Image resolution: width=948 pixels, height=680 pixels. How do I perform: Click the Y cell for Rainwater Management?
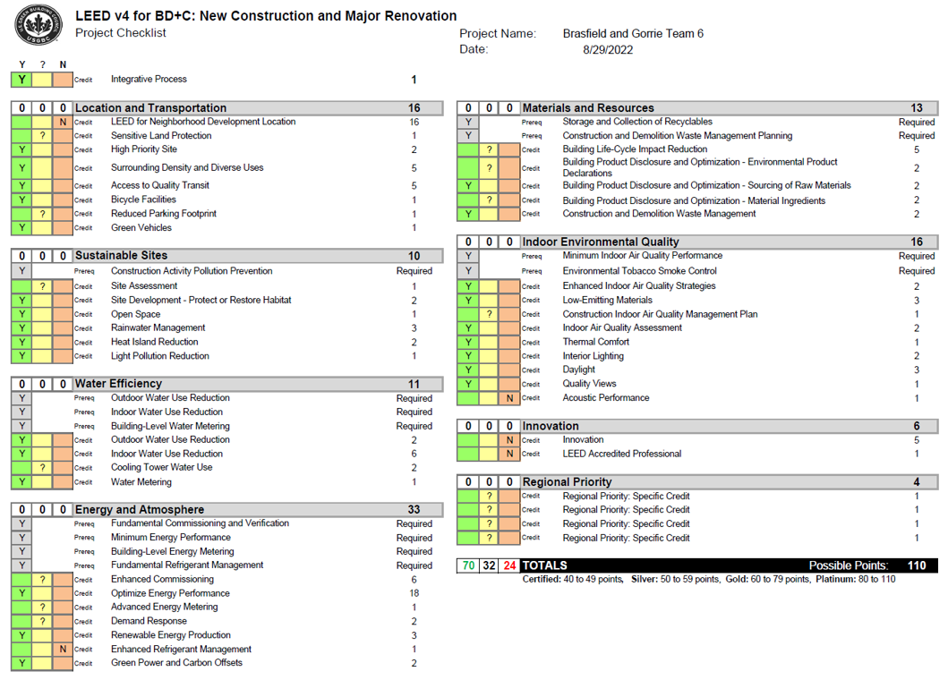click(21, 327)
